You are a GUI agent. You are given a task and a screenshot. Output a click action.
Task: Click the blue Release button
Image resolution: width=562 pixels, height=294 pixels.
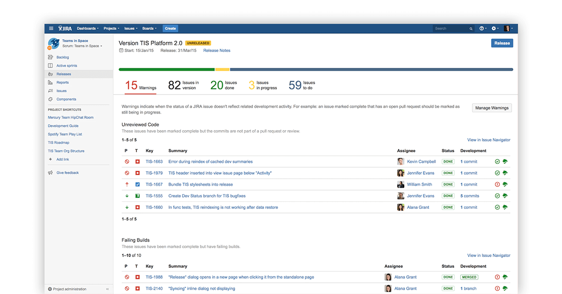point(502,43)
